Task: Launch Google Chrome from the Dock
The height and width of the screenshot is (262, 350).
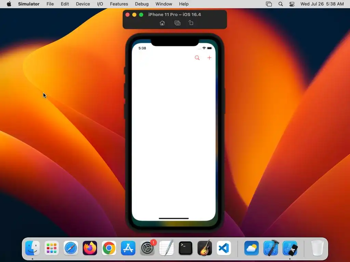Action: coord(109,248)
